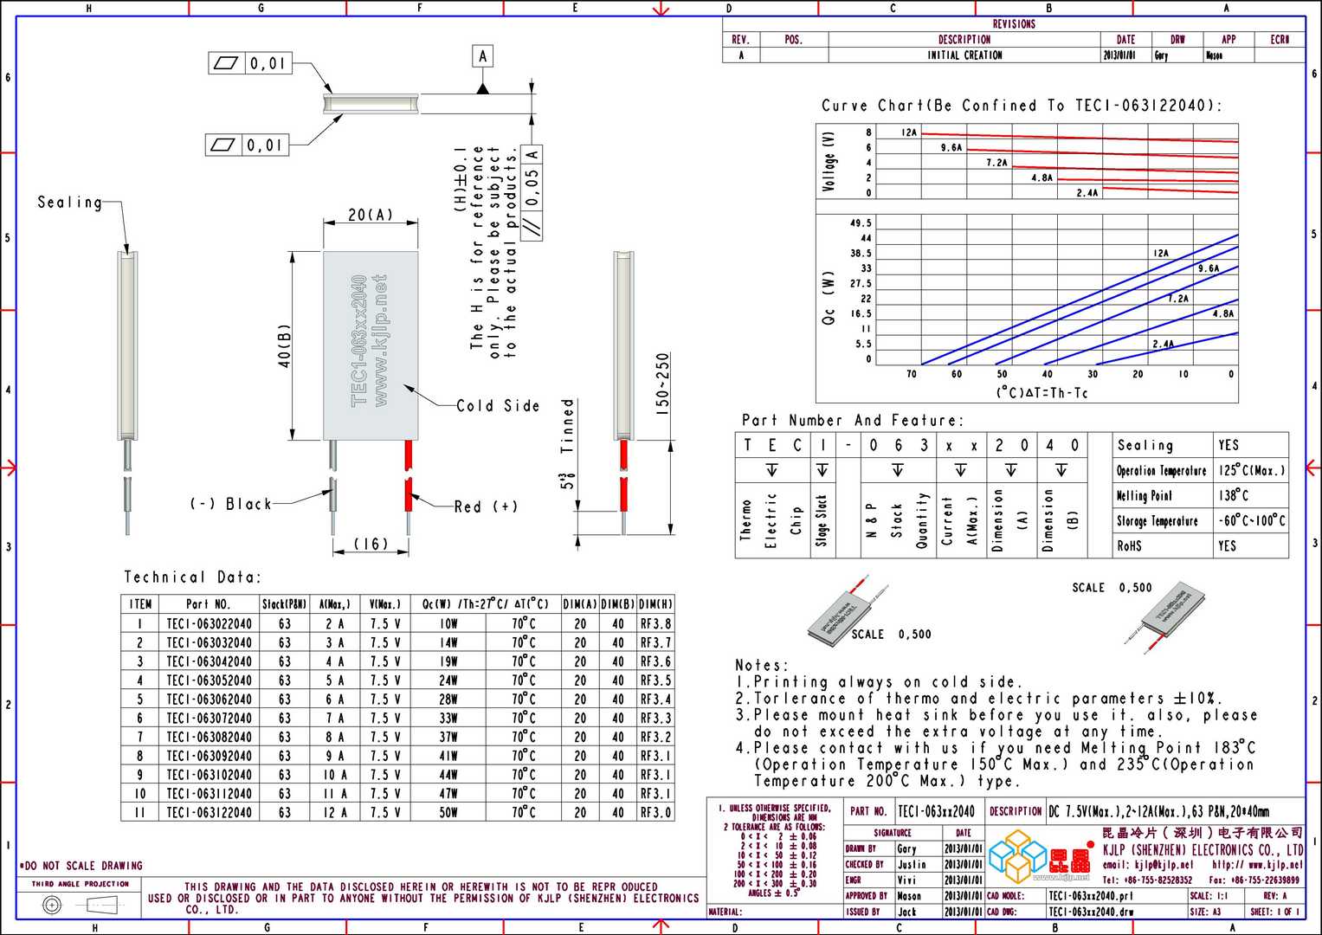Click part number TEC1-063052040 in table
This screenshot has height=935, width=1322.
209,680
